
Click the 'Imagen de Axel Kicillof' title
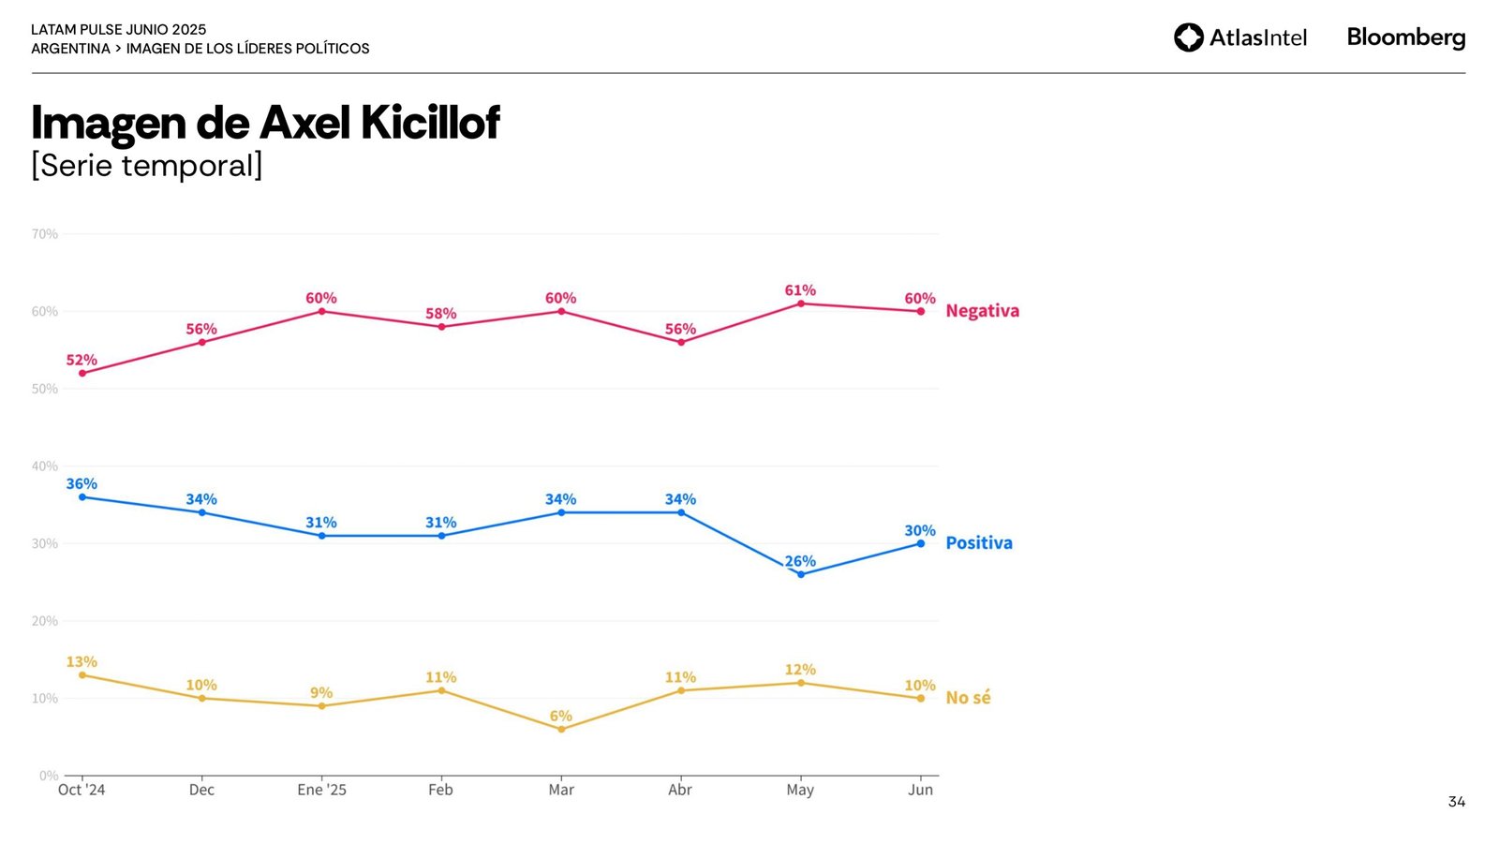[265, 123]
